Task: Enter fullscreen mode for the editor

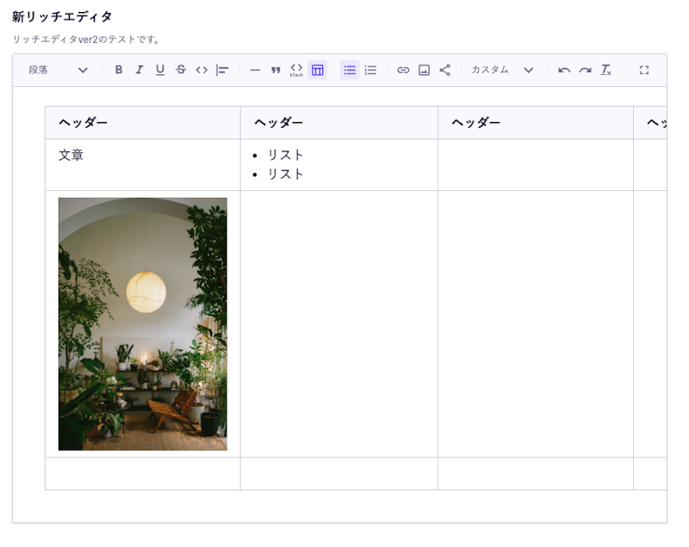Action: coord(644,71)
